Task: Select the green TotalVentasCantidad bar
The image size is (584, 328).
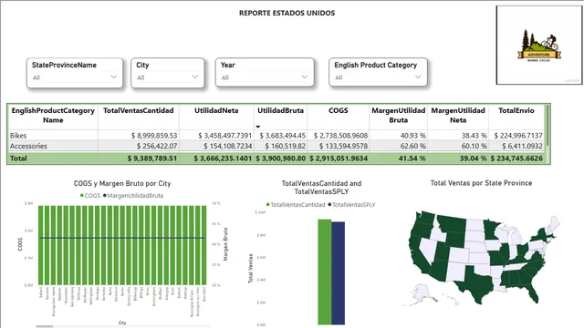Action: [x=325, y=272]
